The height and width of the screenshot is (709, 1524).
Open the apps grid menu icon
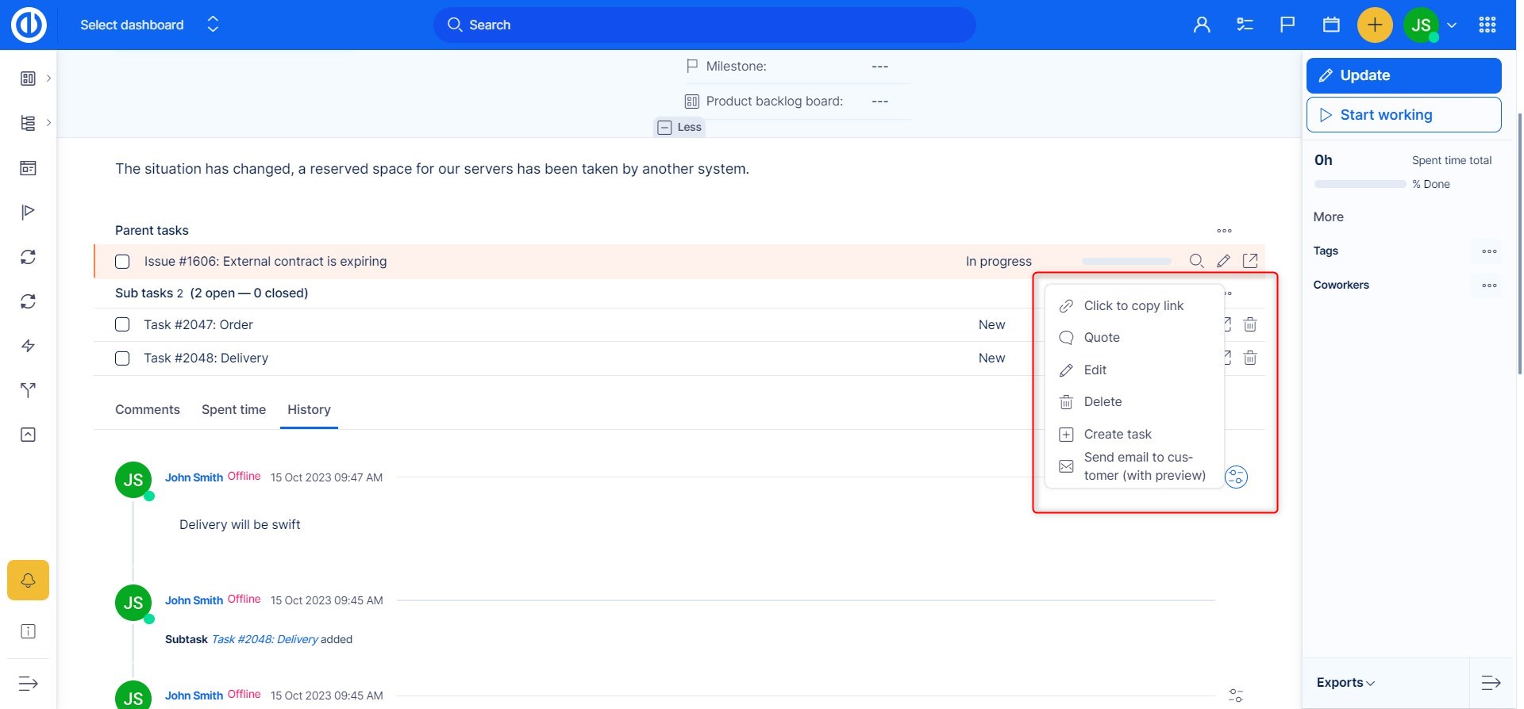(1487, 25)
